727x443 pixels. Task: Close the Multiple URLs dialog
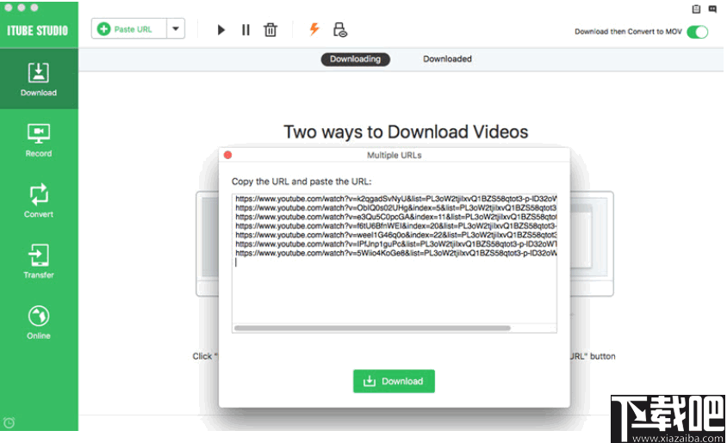click(x=227, y=155)
